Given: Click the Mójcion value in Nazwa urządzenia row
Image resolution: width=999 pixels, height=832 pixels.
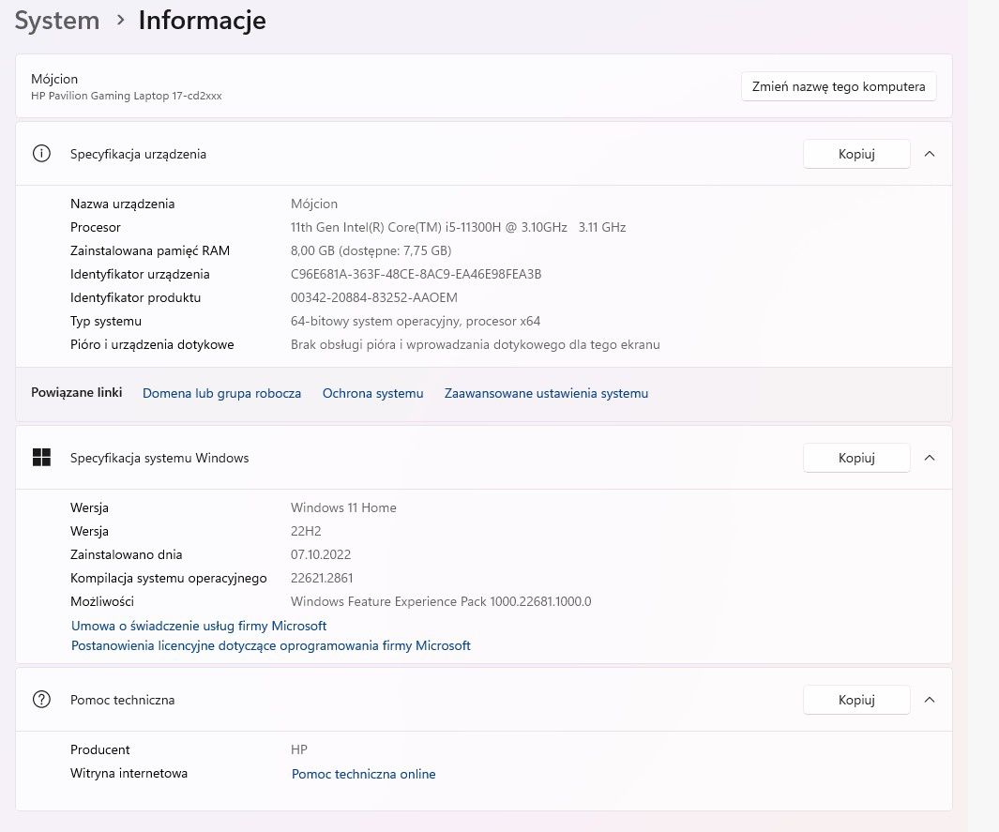Looking at the screenshot, I should [x=314, y=204].
